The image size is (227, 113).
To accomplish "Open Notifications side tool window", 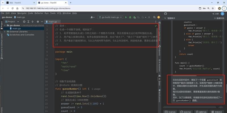I will [x=160, y=96].
